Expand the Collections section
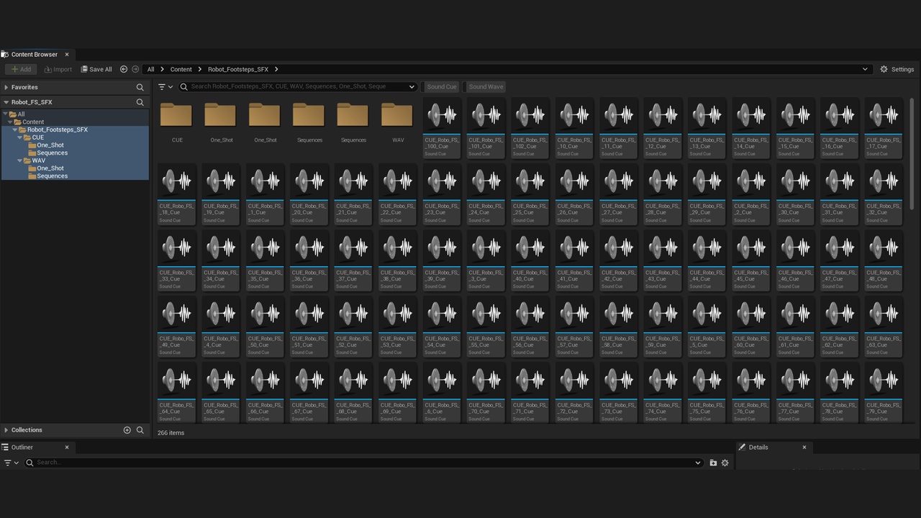Image resolution: width=921 pixels, height=518 pixels. click(x=6, y=430)
